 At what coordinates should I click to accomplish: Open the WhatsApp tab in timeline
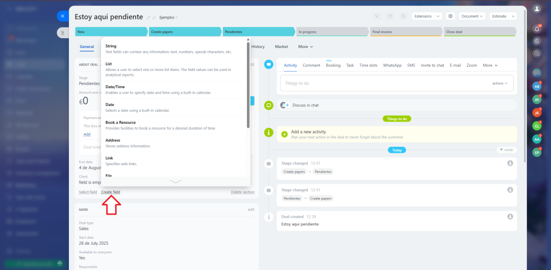click(392, 65)
